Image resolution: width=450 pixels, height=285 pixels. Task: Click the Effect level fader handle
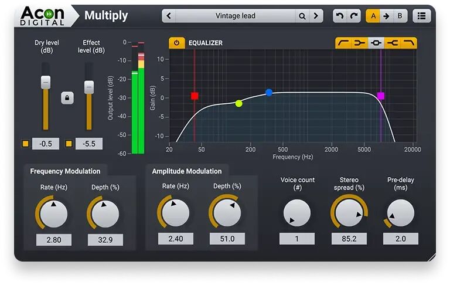pos(89,87)
